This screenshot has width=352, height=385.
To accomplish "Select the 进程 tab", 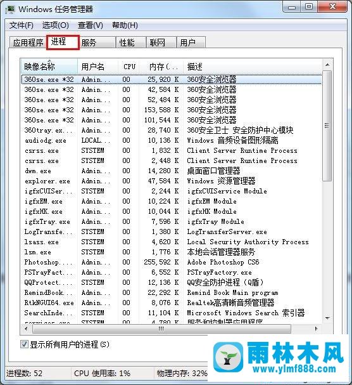I will point(63,42).
